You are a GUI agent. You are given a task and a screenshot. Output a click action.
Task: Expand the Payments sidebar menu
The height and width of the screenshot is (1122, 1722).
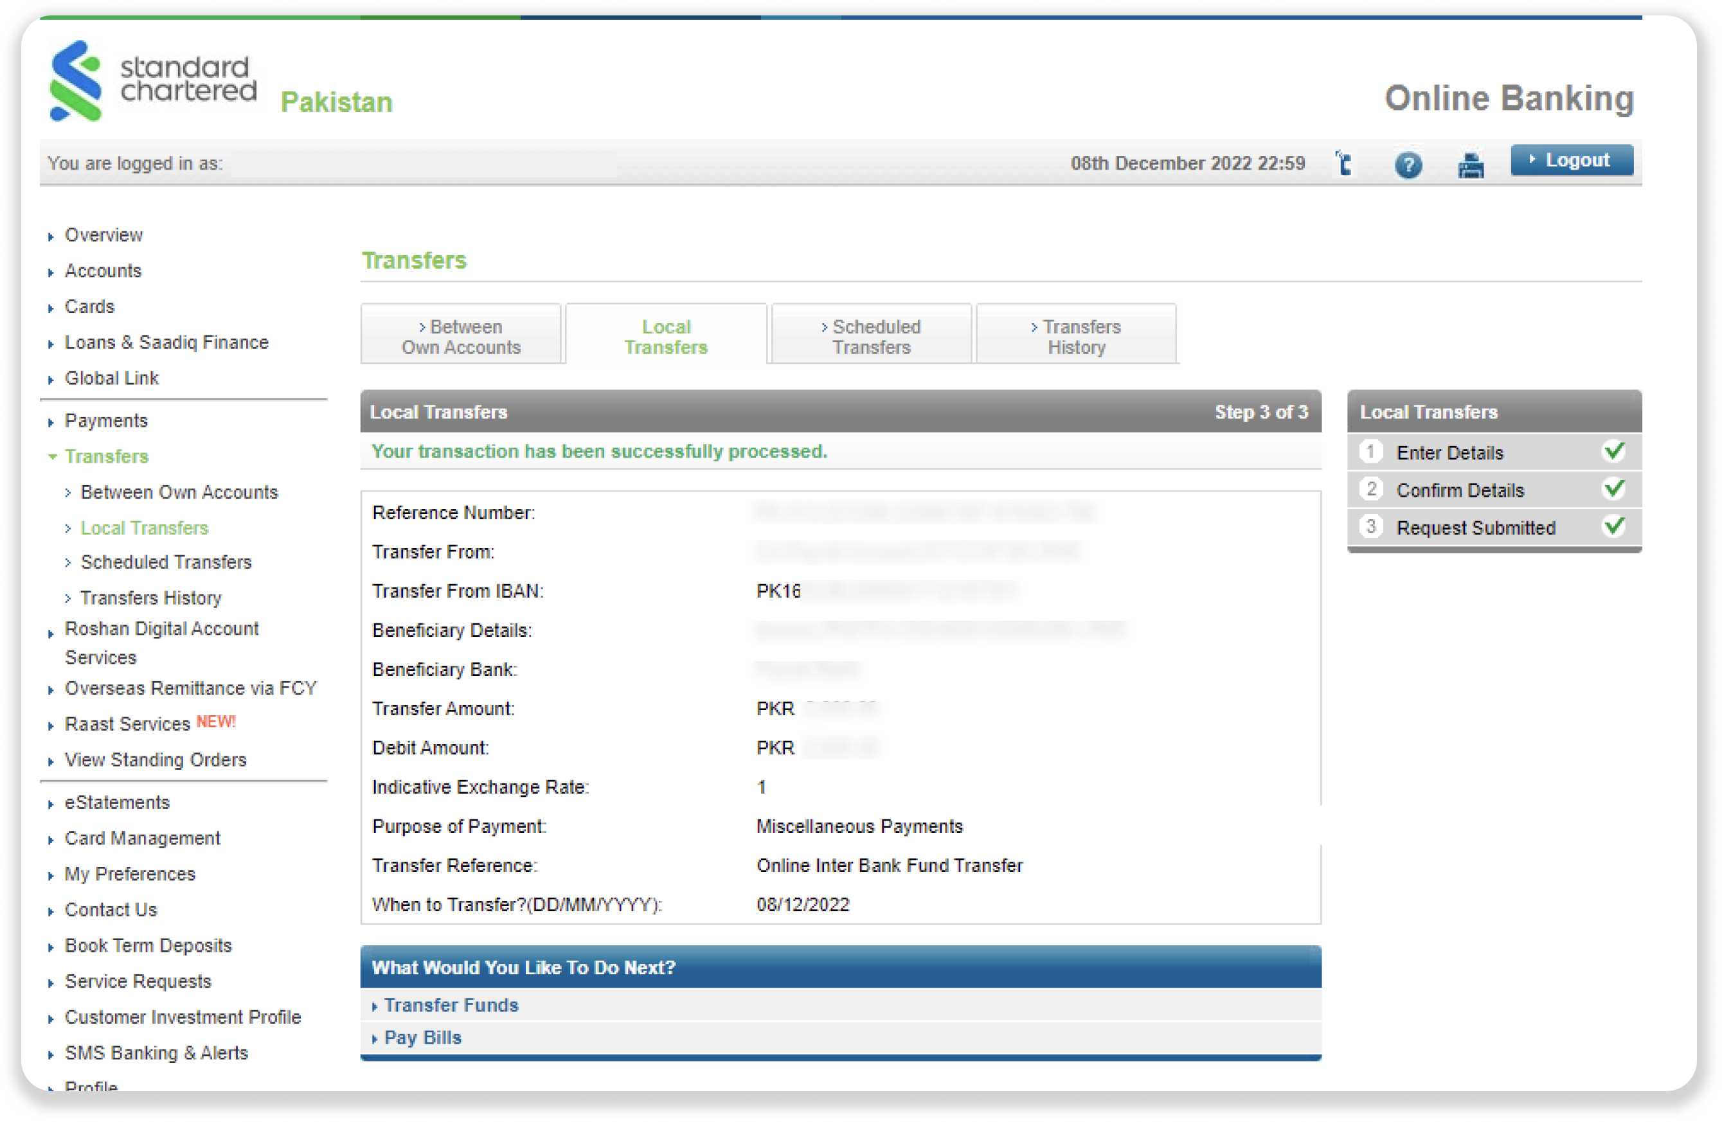106,421
